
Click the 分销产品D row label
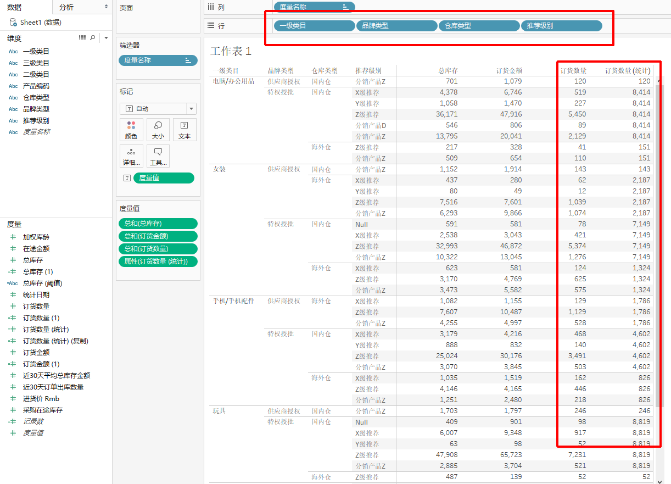pos(371,125)
